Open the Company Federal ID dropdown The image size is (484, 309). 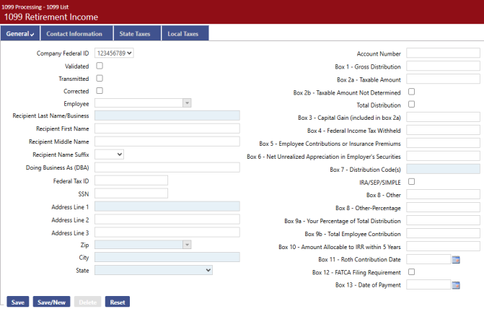point(115,53)
